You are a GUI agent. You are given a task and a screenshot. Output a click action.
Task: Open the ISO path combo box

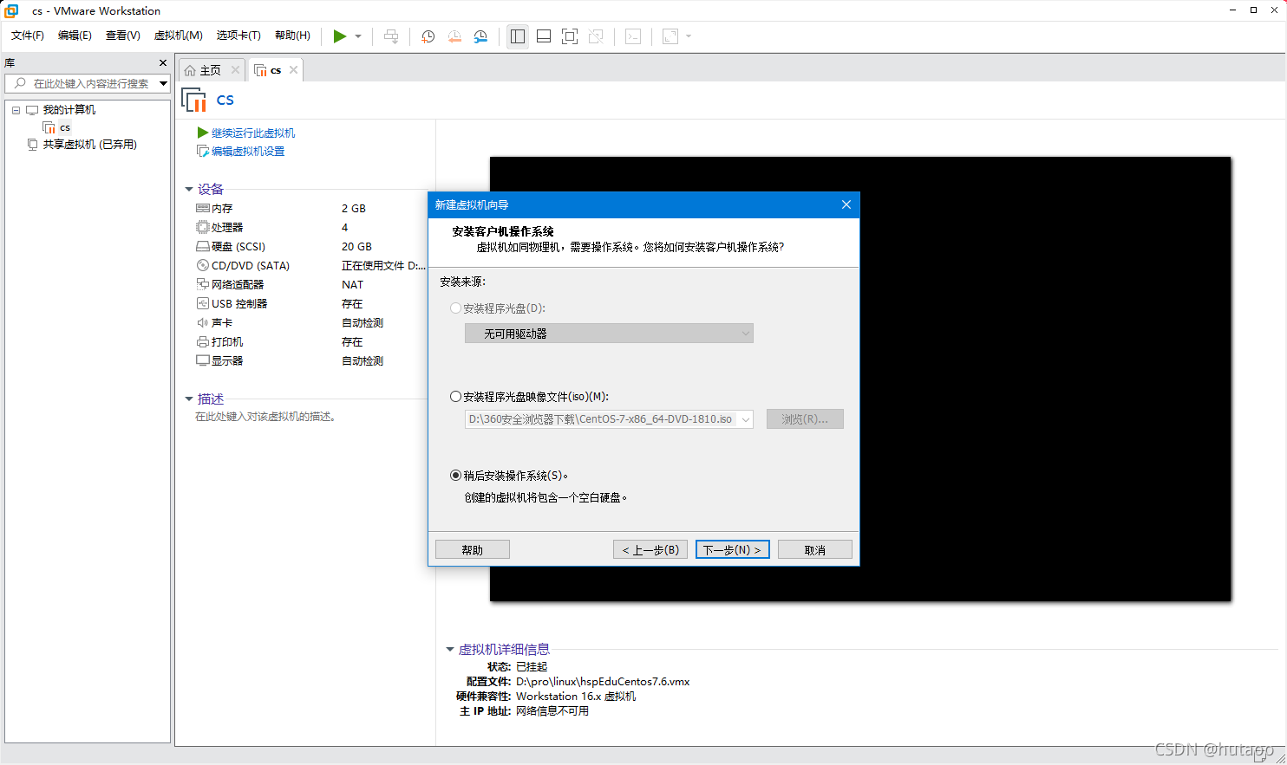click(609, 419)
